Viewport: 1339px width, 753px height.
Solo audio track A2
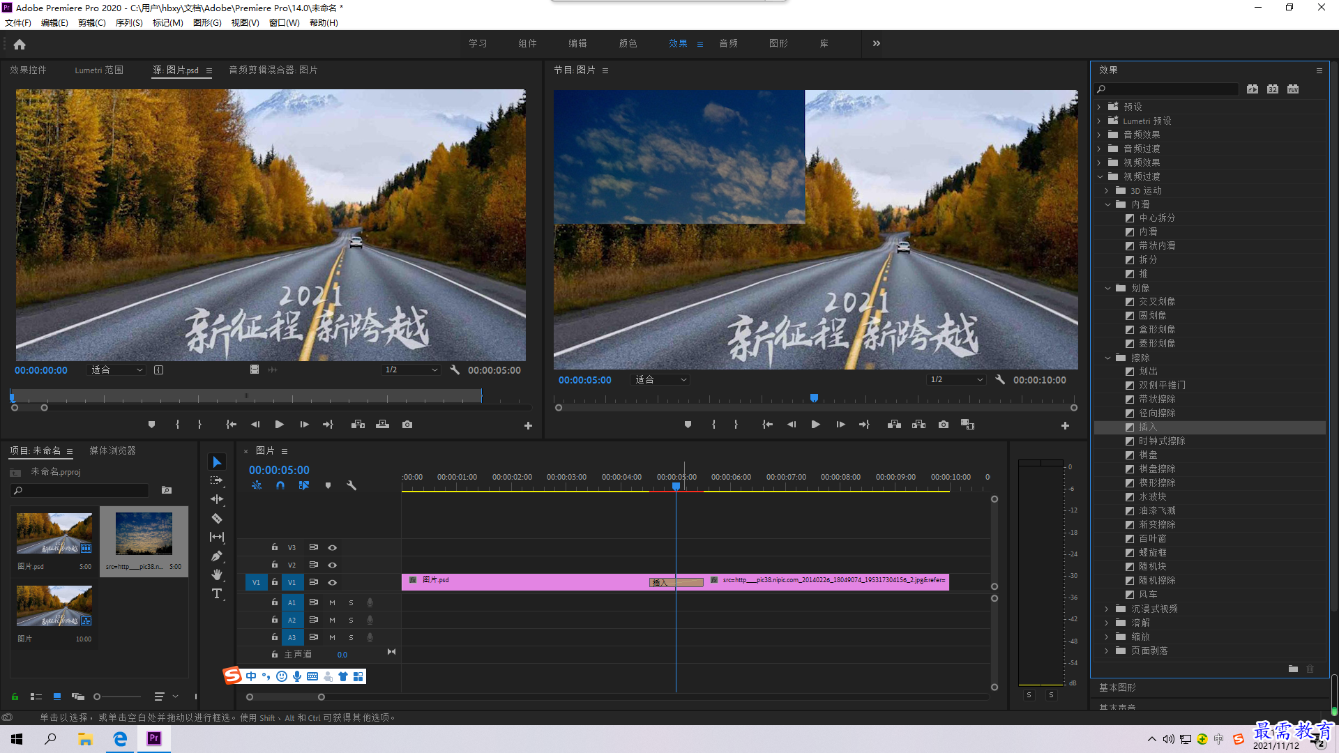pos(351,620)
